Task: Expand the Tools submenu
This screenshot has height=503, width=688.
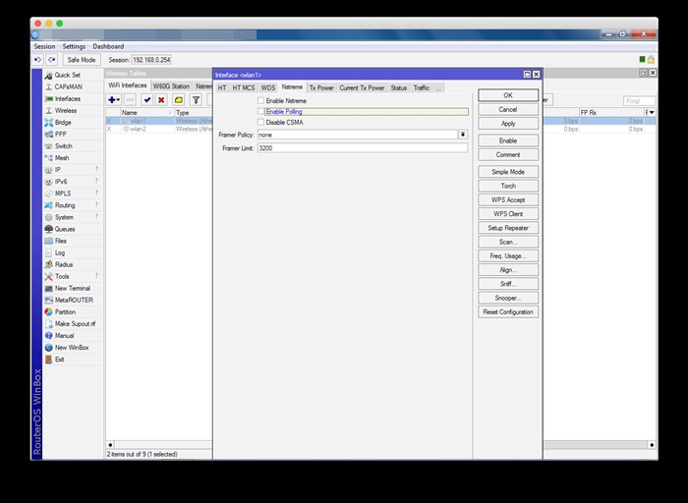Action: 97,275
